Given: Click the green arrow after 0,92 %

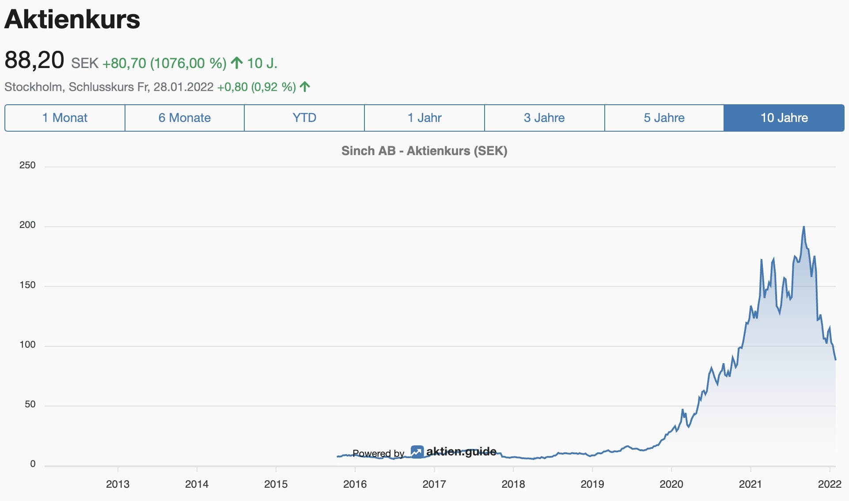Looking at the screenshot, I should (x=305, y=87).
